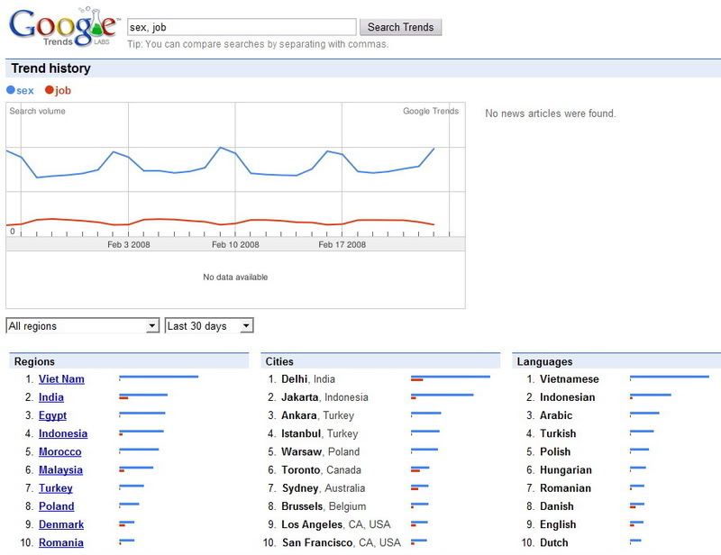Open the Morocco region link
The height and width of the screenshot is (555, 721).
point(59,451)
